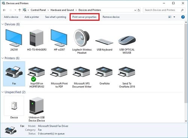This screenshot has width=188, height=138.
Task: Click the search magnifier icon
Action: pyautogui.click(x=182, y=10)
